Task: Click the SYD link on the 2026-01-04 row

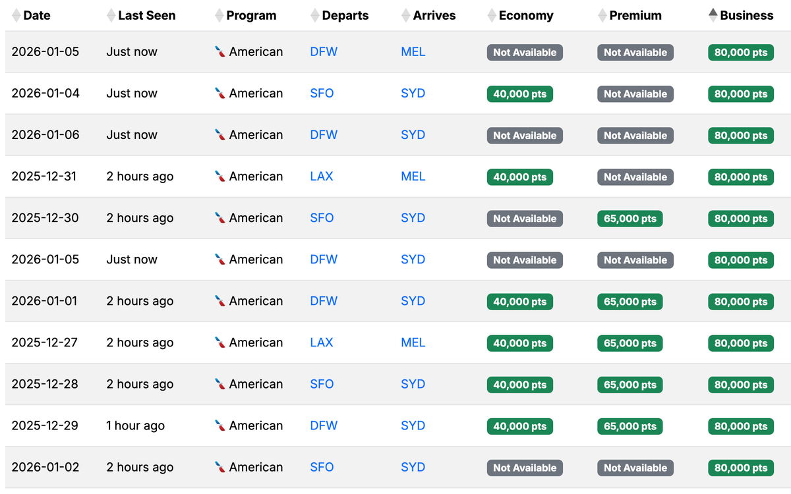Action: (x=413, y=94)
